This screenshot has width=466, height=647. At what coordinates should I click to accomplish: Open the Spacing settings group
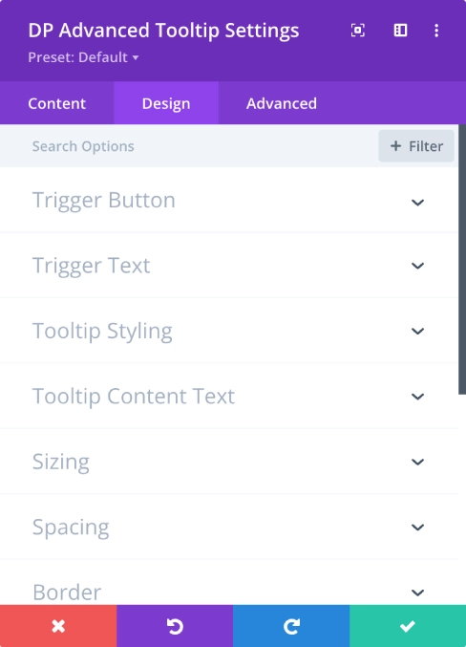coord(229,527)
